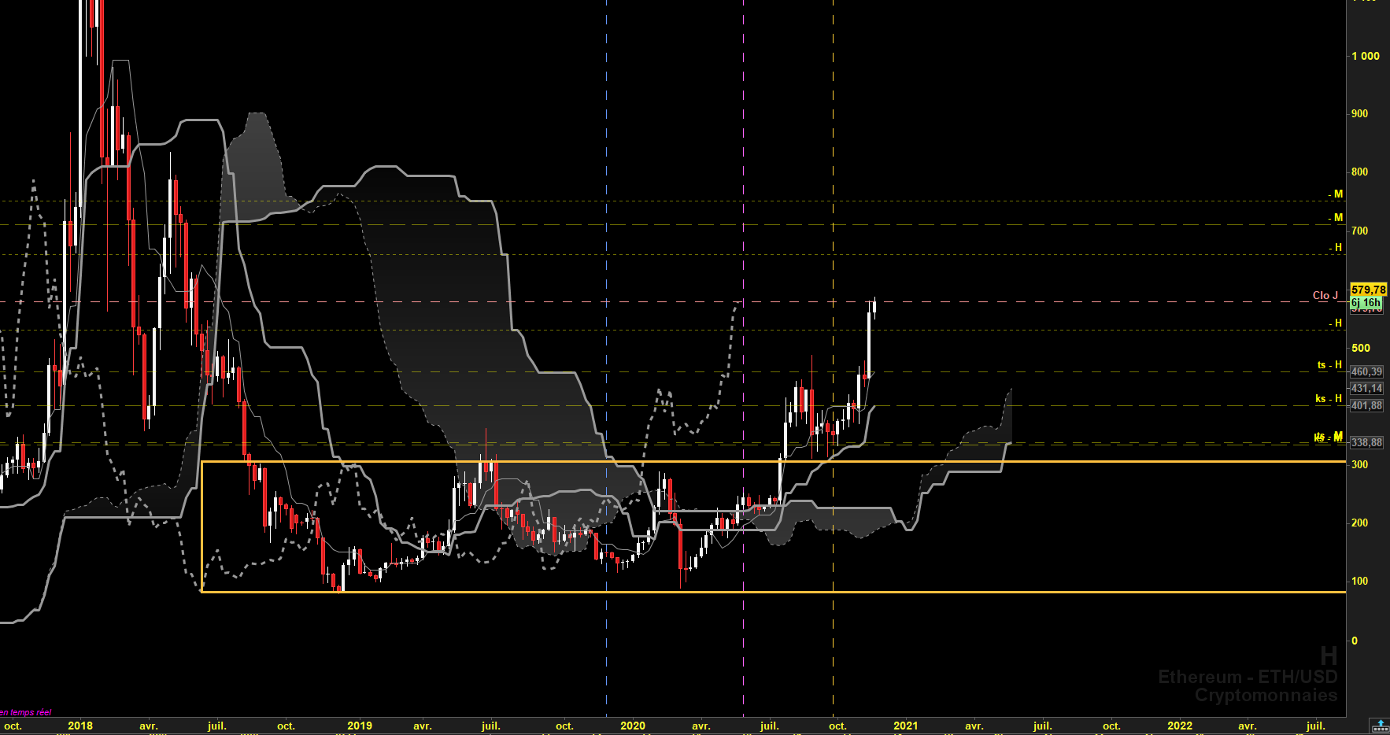The width and height of the screenshot is (1390, 735).
Task: Select the 431,14 price level label
Action: tap(1367, 388)
